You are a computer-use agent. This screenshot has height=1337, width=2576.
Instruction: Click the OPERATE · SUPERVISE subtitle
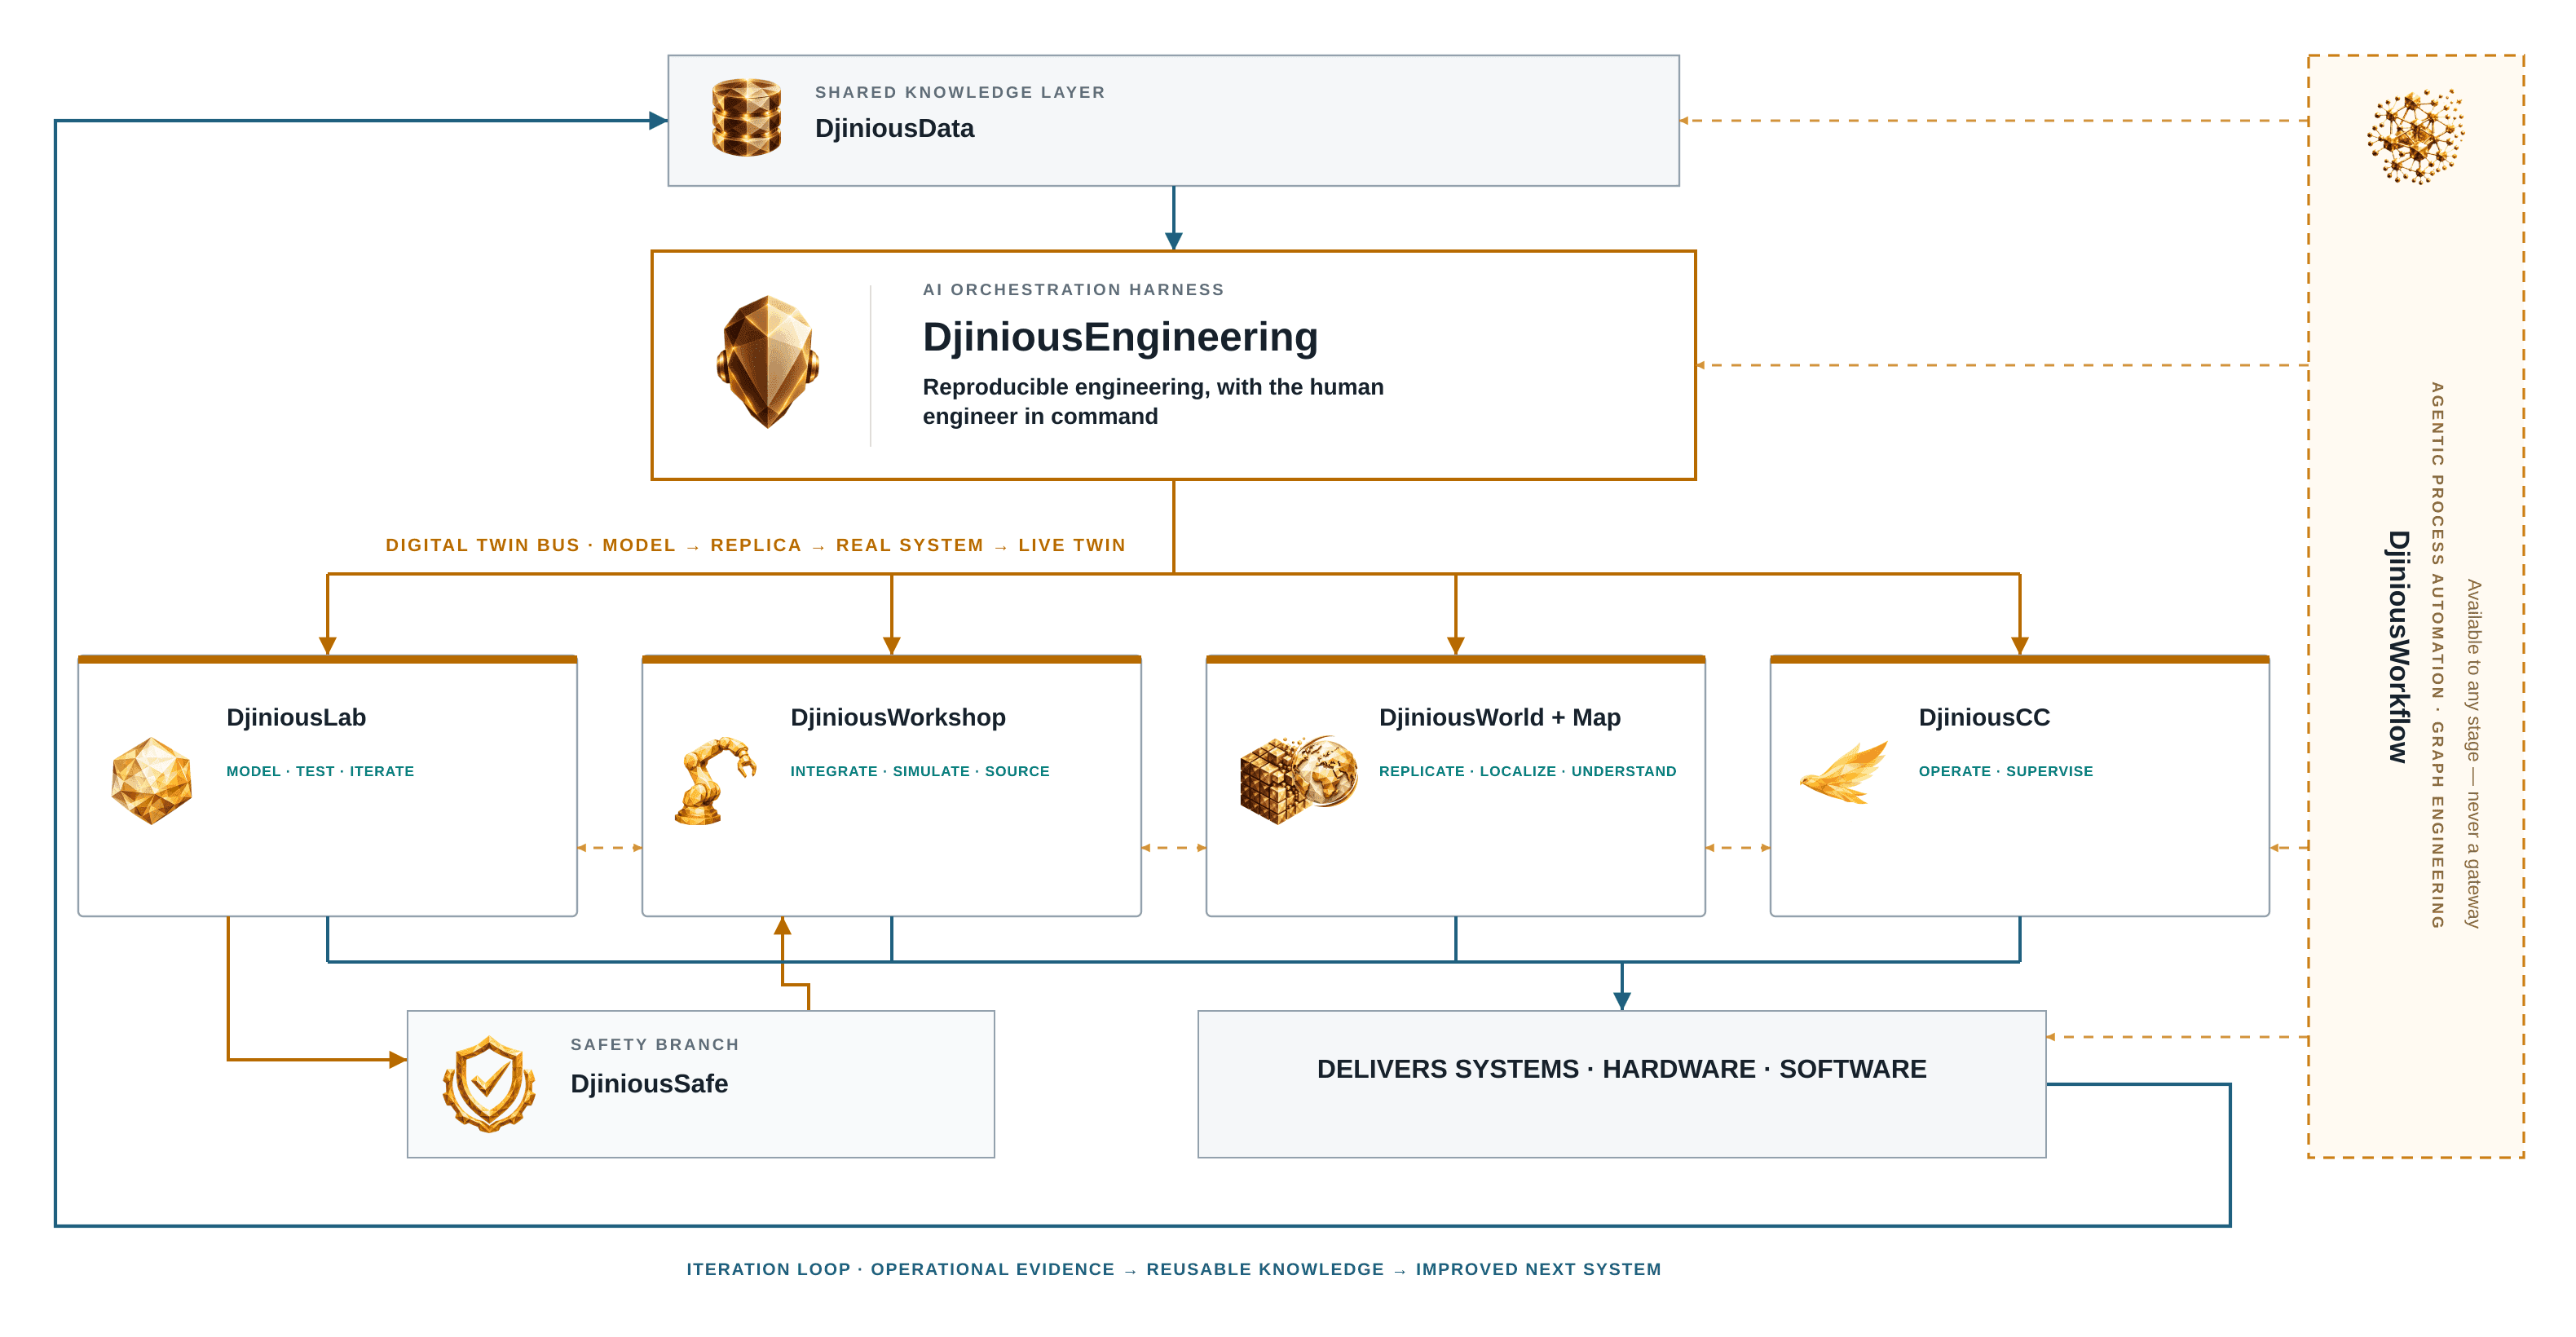tap(2005, 771)
